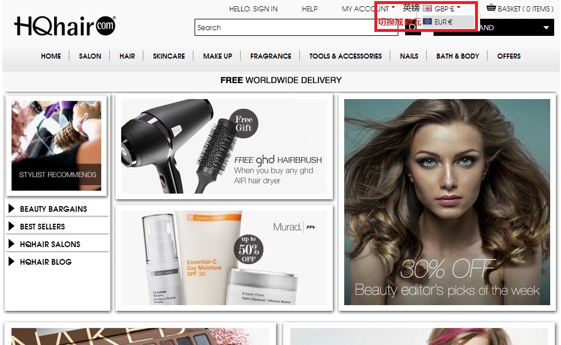
Task: Go to HOME menu item
Action: point(51,56)
